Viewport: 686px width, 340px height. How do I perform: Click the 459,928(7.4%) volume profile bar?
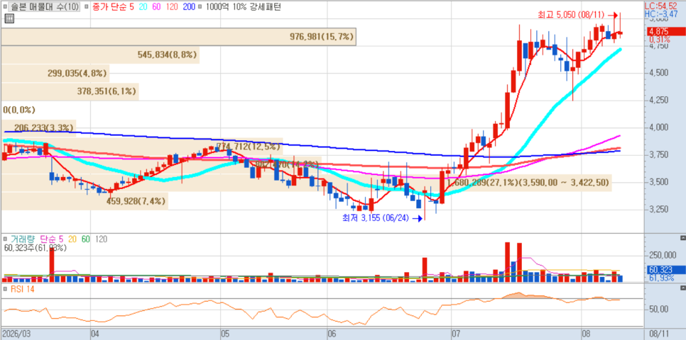(84, 201)
